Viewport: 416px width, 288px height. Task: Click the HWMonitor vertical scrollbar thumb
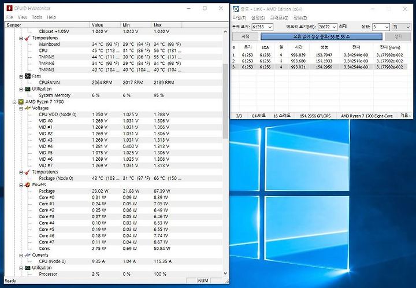click(x=225, y=101)
